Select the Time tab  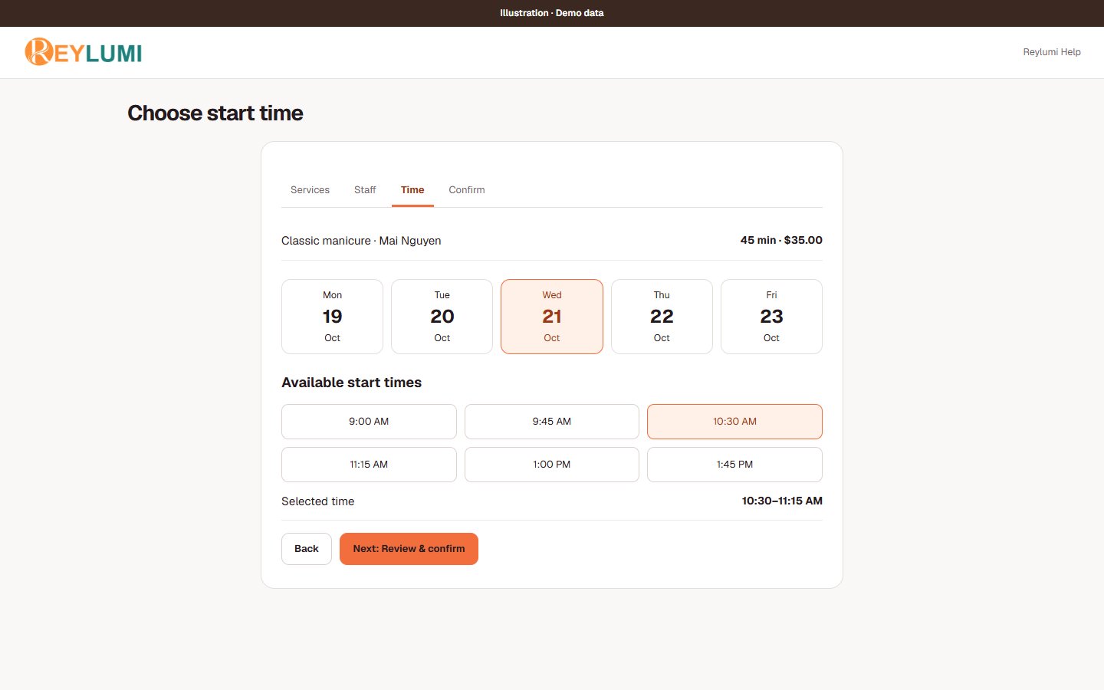click(x=412, y=190)
